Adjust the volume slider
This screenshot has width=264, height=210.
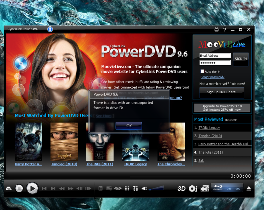[156, 188]
